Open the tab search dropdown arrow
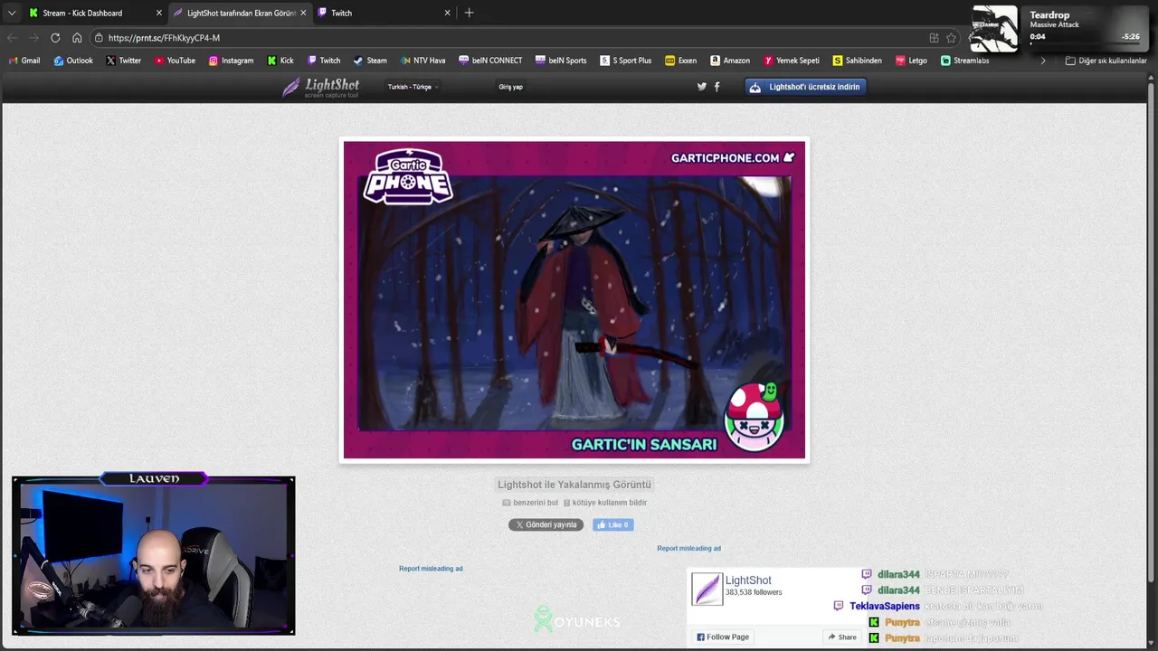Screen dimensions: 1158x651 coord(12,13)
